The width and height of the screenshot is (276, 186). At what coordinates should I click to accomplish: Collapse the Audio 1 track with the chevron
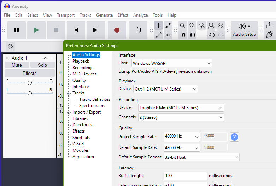point(45,58)
